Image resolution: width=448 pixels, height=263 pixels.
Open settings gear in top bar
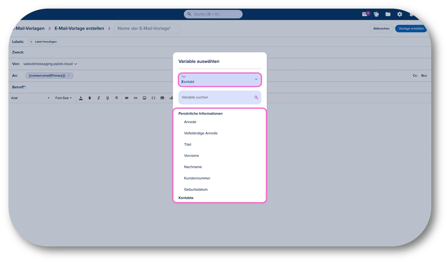pos(400,14)
